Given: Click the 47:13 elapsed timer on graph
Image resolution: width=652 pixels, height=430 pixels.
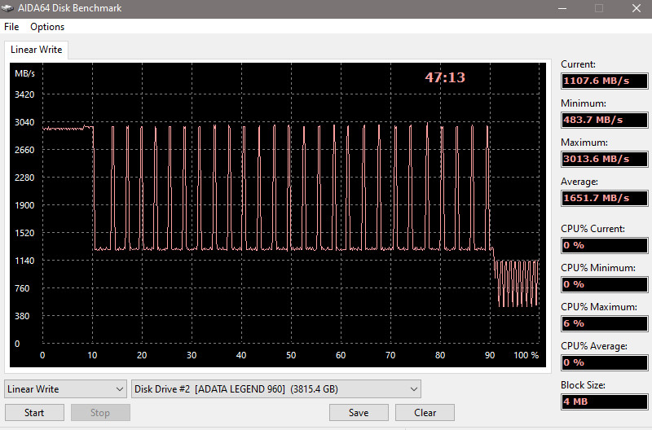Looking at the screenshot, I should (445, 78).
